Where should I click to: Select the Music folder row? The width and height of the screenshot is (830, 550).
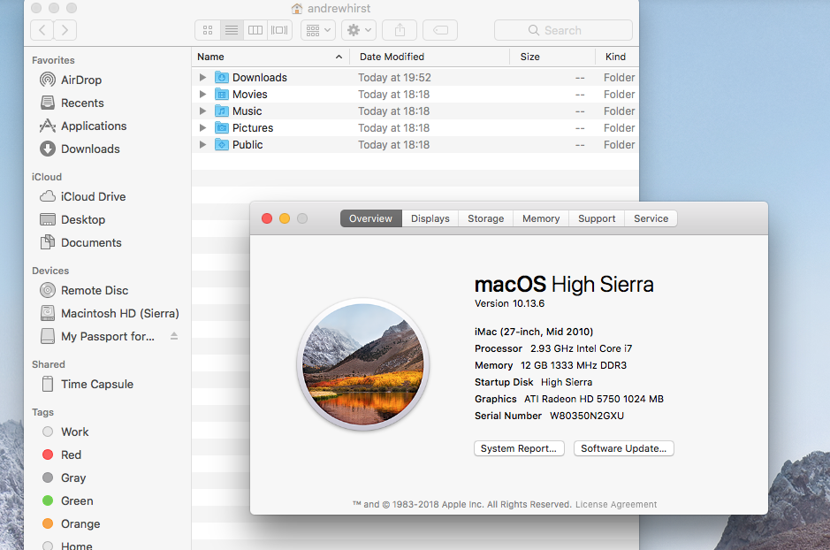(415, 111)
